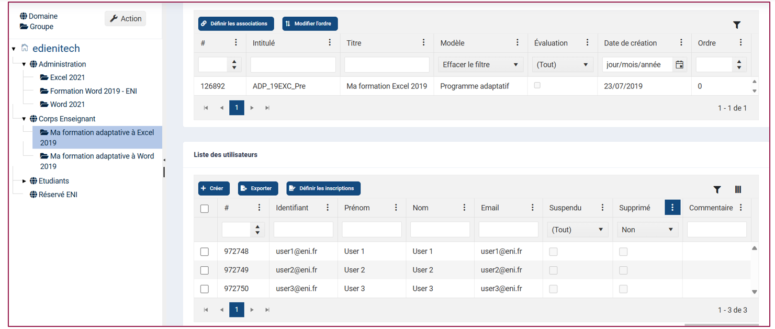This screenshot has width=775, height=329.
Task: Open column menu for Identifiant header
Action: click(328, 208)
